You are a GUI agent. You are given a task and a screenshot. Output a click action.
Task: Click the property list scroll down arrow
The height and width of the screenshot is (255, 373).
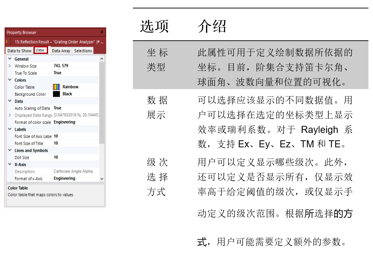(x=102, y=179)
